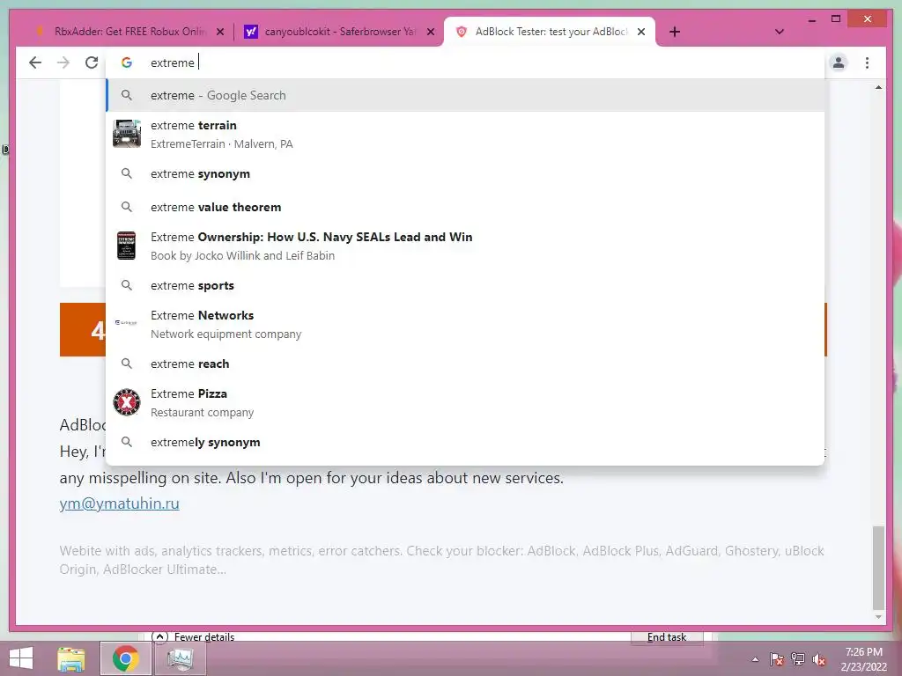Collapse Task Manager with Fewer details

[193, 637]
